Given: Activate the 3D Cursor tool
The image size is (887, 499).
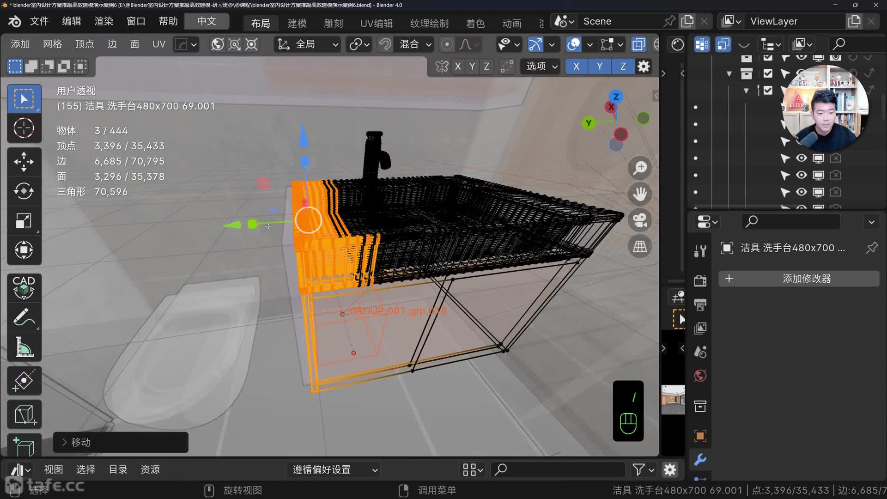Looking at the screenshot, I should (24, 128).
